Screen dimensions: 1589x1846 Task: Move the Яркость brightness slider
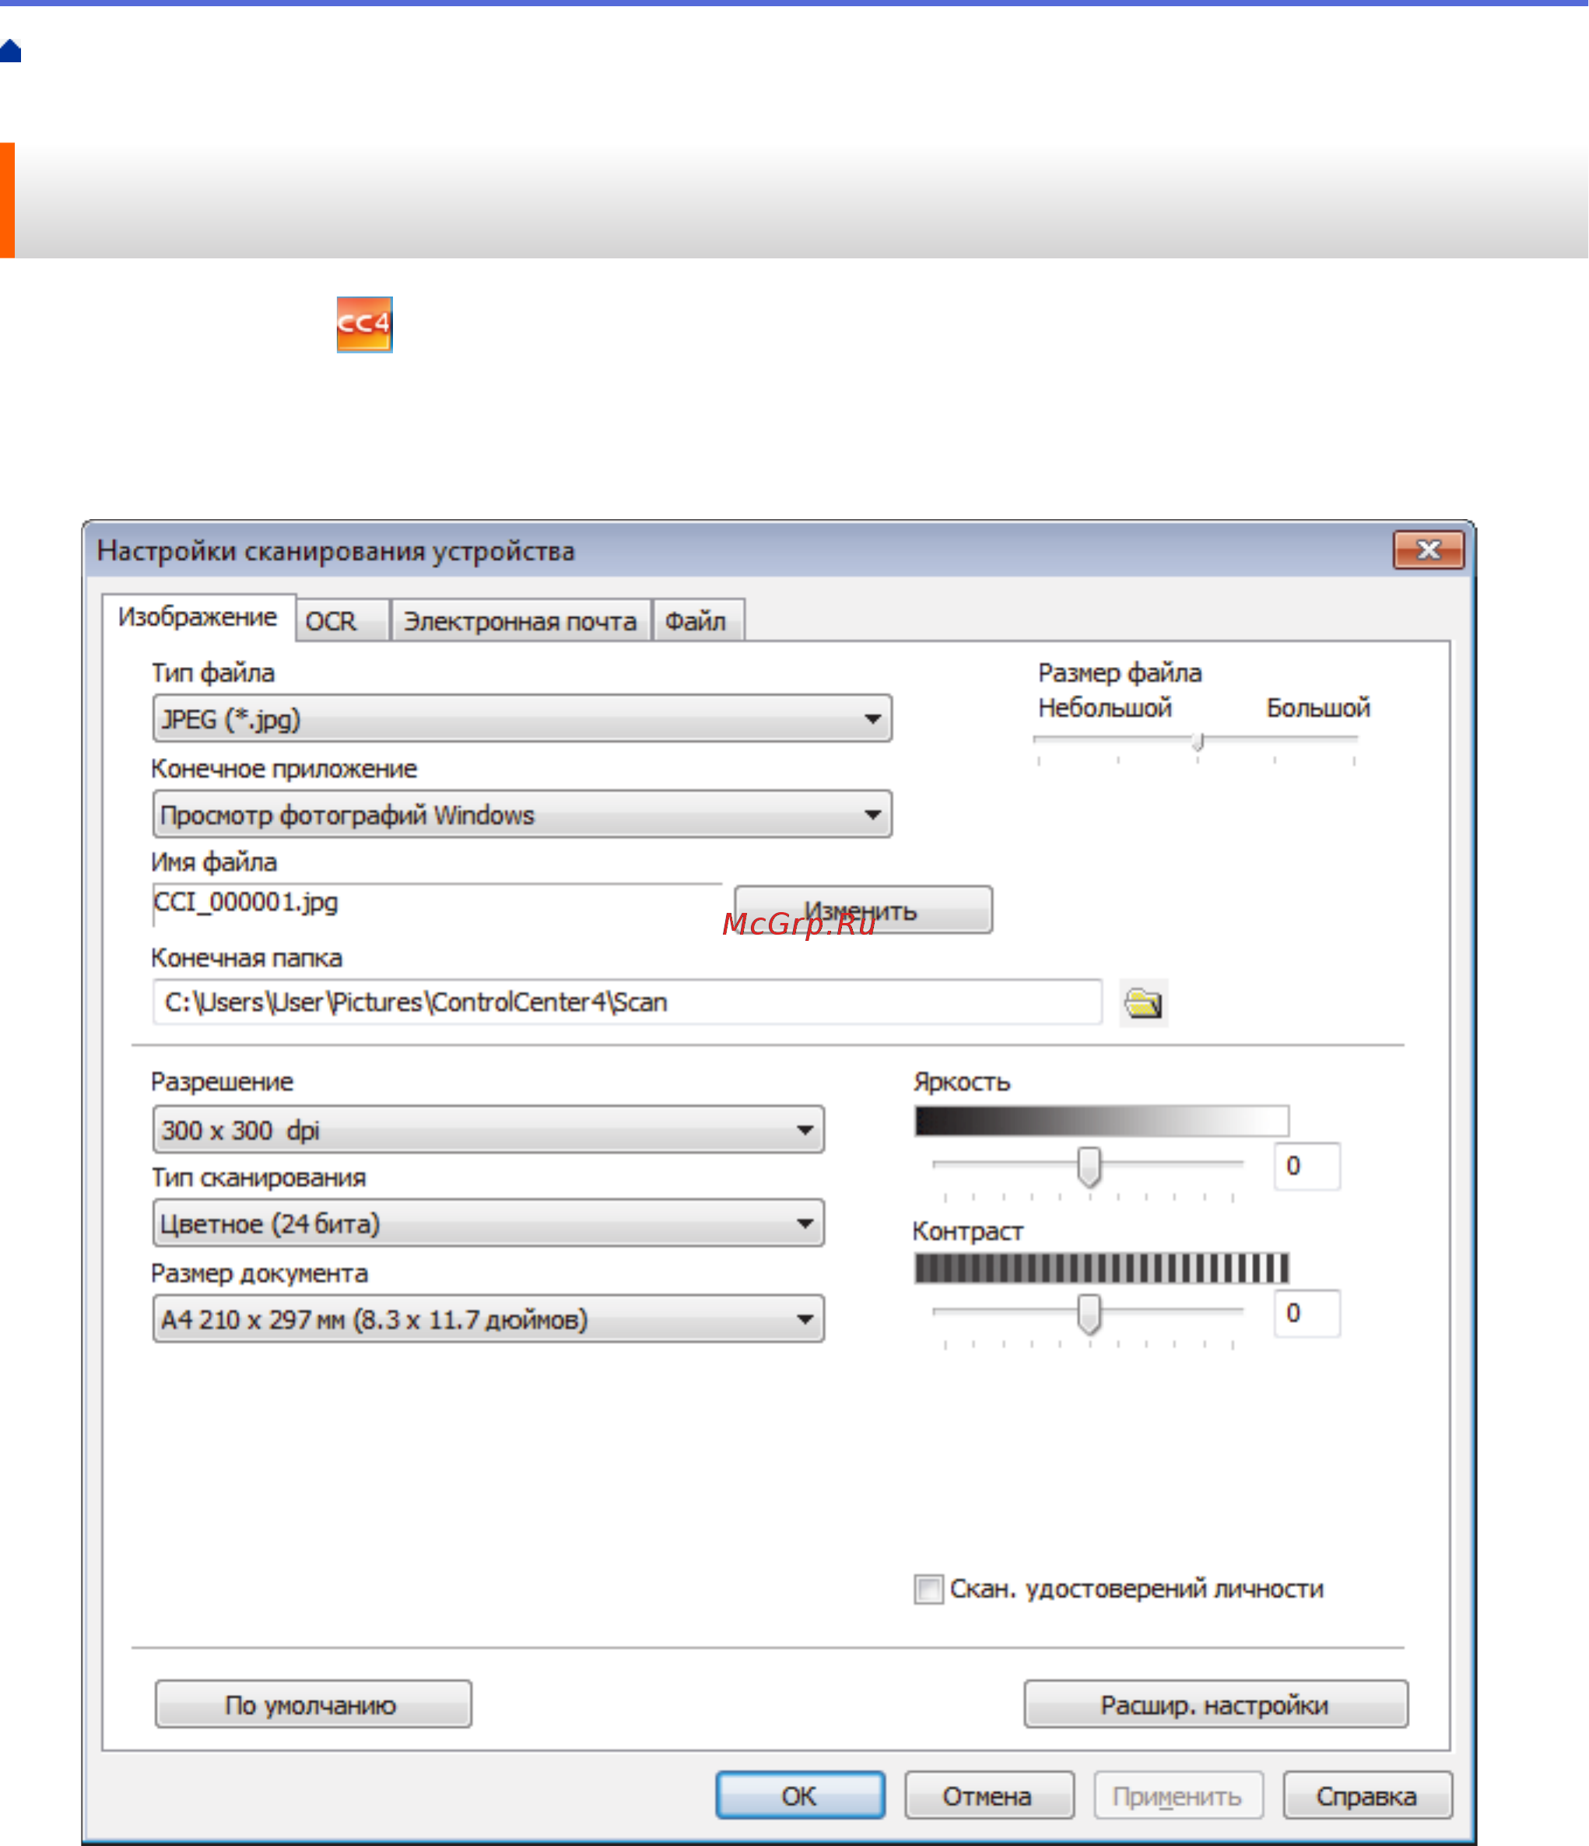tap(1089, 1167)
